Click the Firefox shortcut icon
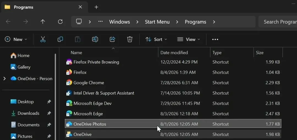The image size is (297, 140). 69,72
